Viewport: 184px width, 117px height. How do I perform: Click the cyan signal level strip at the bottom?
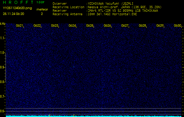pyautogui.click(x=94, y=116)
